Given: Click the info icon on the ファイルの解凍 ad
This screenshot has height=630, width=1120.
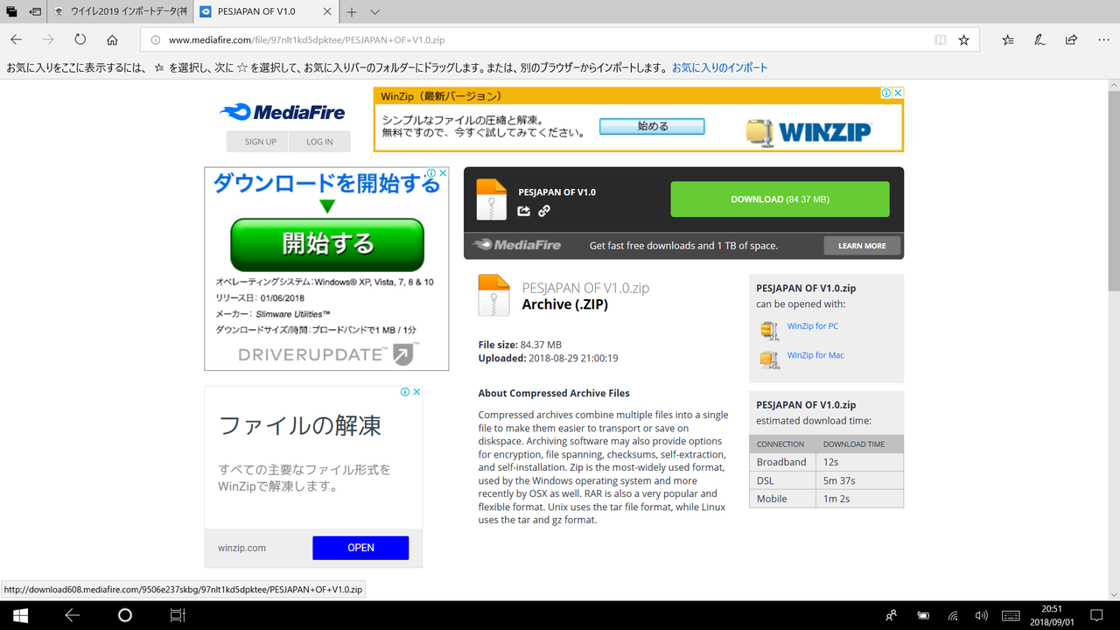Looking at the screenshot, I should pos(405,392).
